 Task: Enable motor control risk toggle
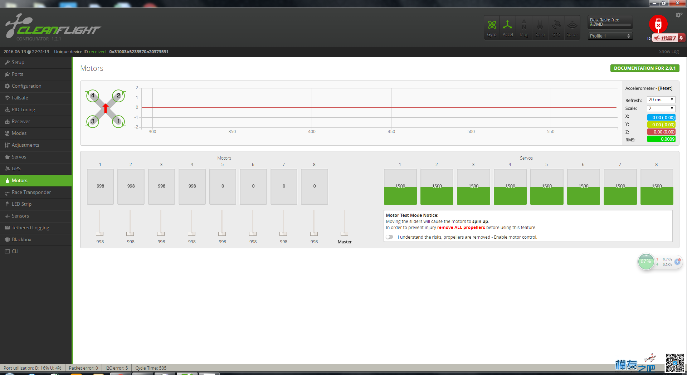pyautogui.click(x=390, y=237)
